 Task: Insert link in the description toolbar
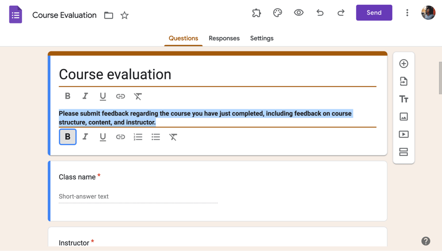[120, 137]
